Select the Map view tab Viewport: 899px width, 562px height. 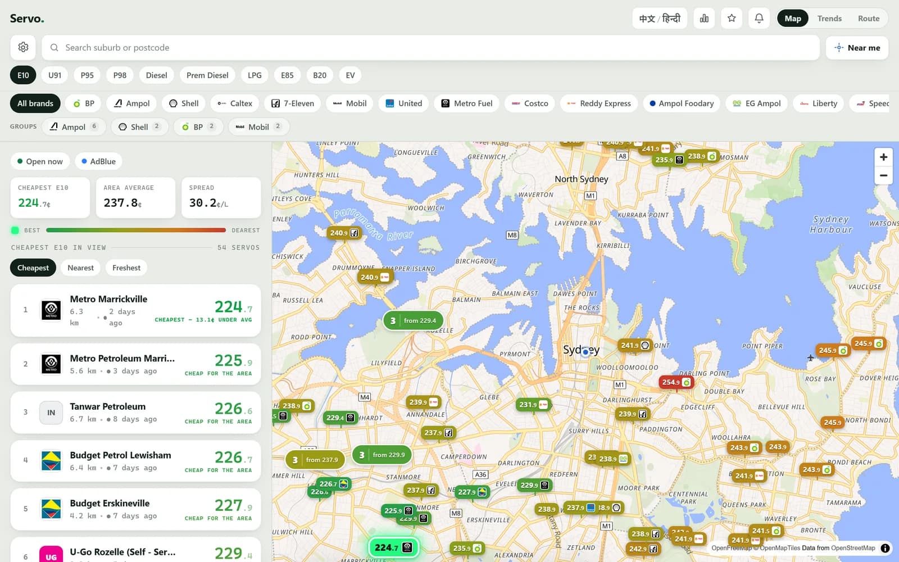pyautogui.click(x=793, y=19)
